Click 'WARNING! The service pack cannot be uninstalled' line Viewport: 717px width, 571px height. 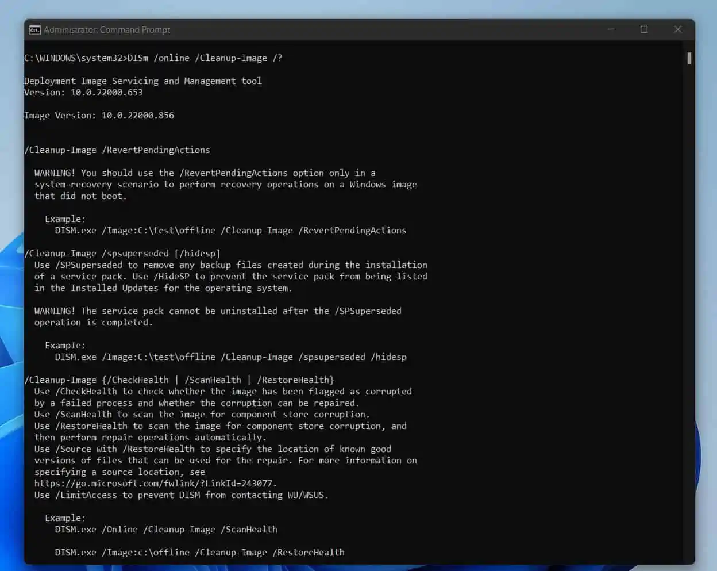[x=218, y=311]
